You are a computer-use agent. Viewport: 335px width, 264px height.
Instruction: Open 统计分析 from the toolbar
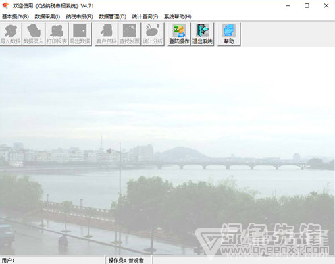[x=153, y=34]
